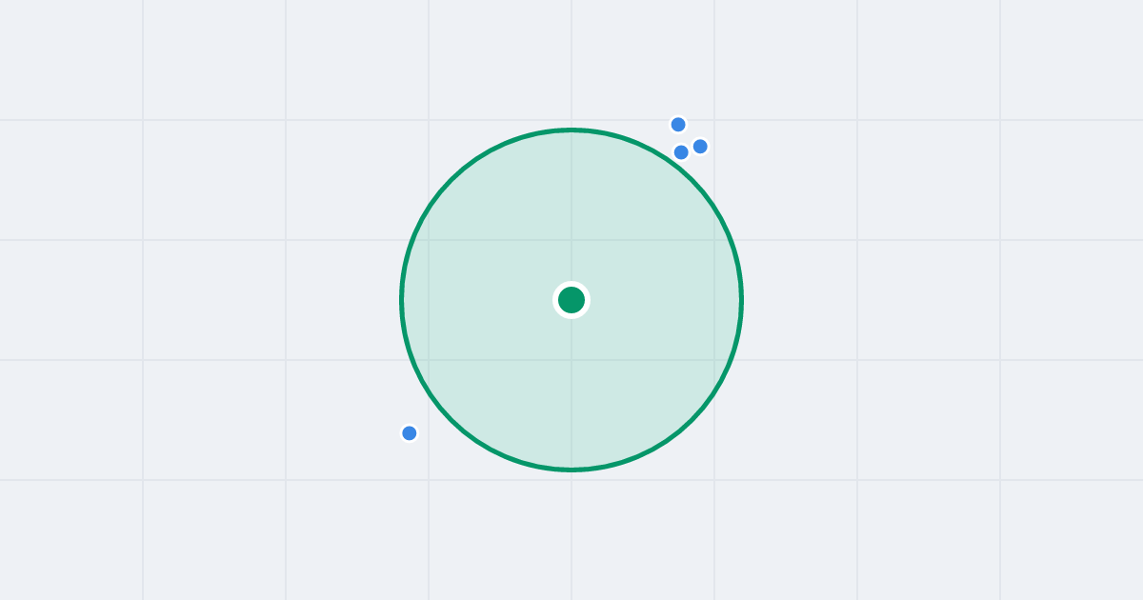The width and height of the screenshot is (1143, 600).
Task: Click shaded radius area below the center marker
Action: click(x=571, y=390)
